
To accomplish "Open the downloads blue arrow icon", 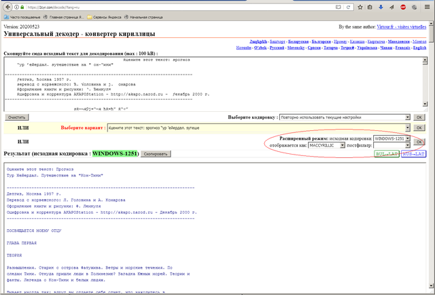I will (x=381, y=7).
